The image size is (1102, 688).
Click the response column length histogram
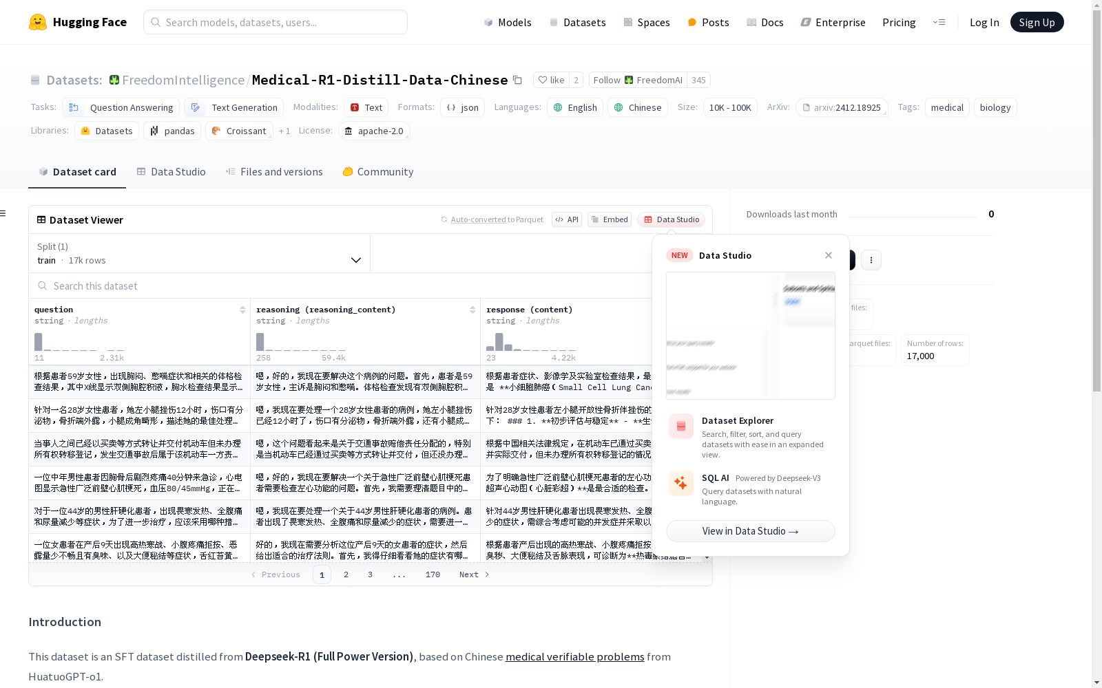531,342
